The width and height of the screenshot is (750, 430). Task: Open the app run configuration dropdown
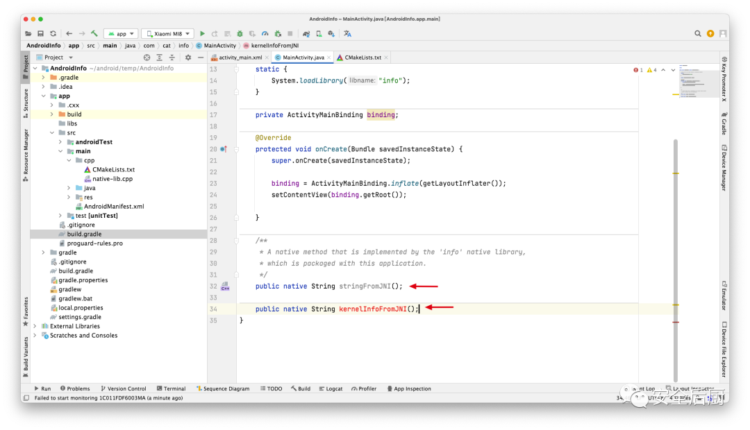pos(121,33)
